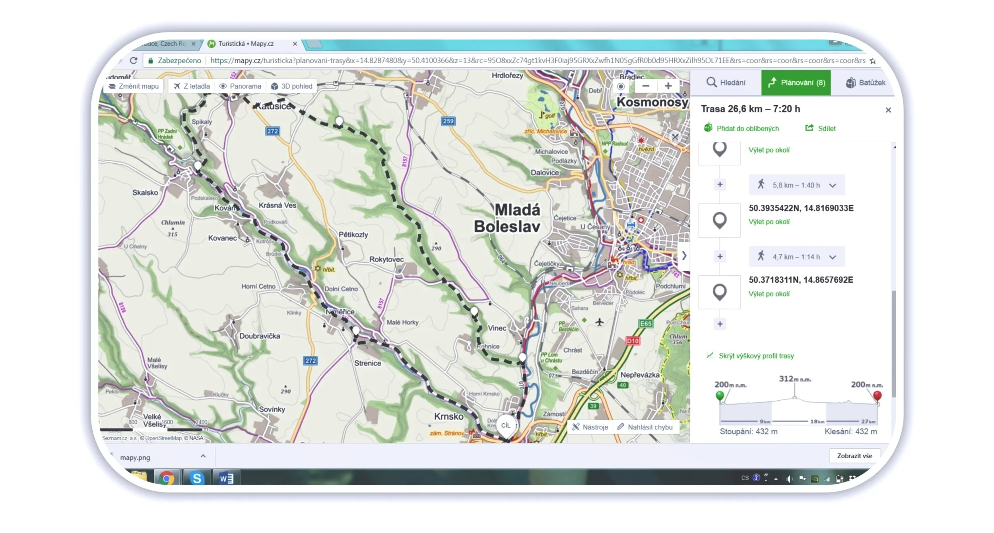Open File Explorer from the taskbar
994x533 pixels.
pos(139,477)
